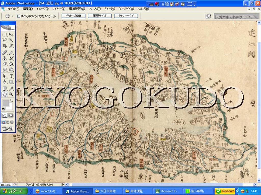Select the Path Selection arrow tool
Image resolution: width=261 pixels, height=195 pixels.
coord(5,76)
